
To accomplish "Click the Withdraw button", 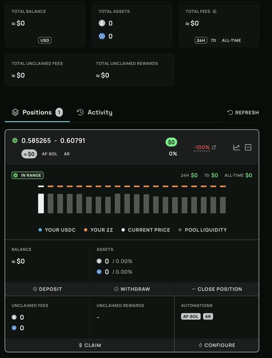I will click(132, 289).
